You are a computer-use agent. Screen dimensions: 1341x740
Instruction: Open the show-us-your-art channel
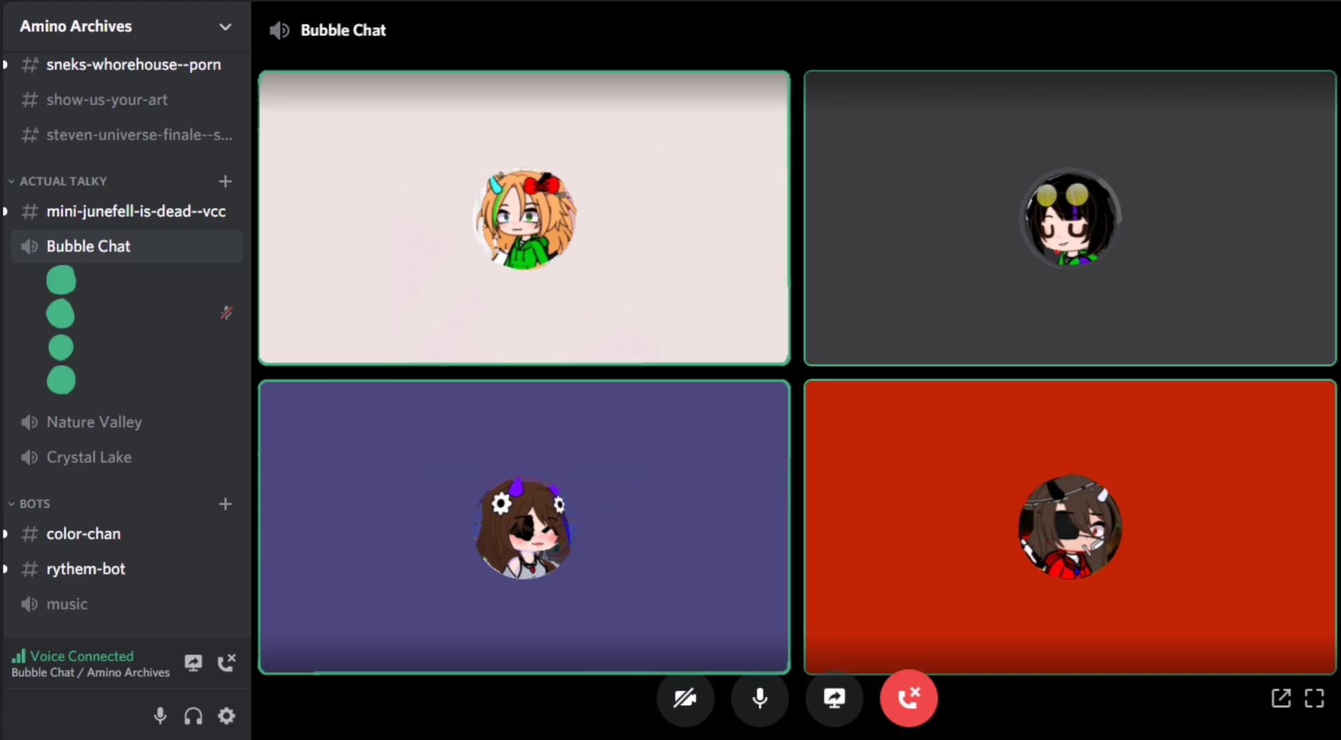click(x=107, y=100)
